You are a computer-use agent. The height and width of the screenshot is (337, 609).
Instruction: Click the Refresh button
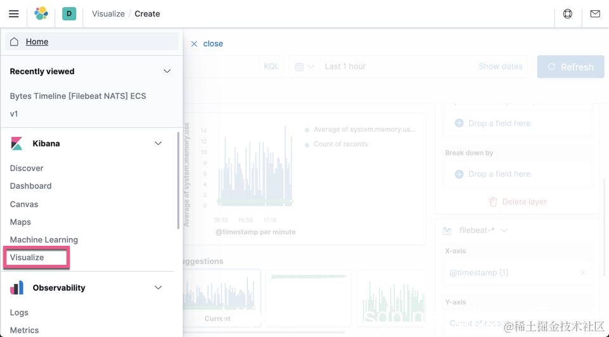tap(570, 67)
